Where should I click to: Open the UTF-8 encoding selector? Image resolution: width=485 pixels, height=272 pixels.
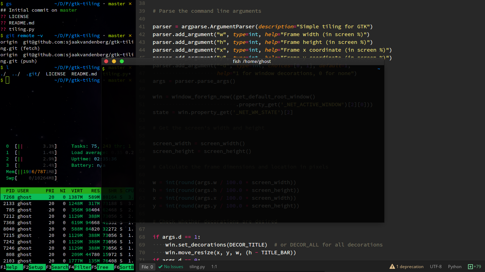pyautogui.click(x=436, y=267)
